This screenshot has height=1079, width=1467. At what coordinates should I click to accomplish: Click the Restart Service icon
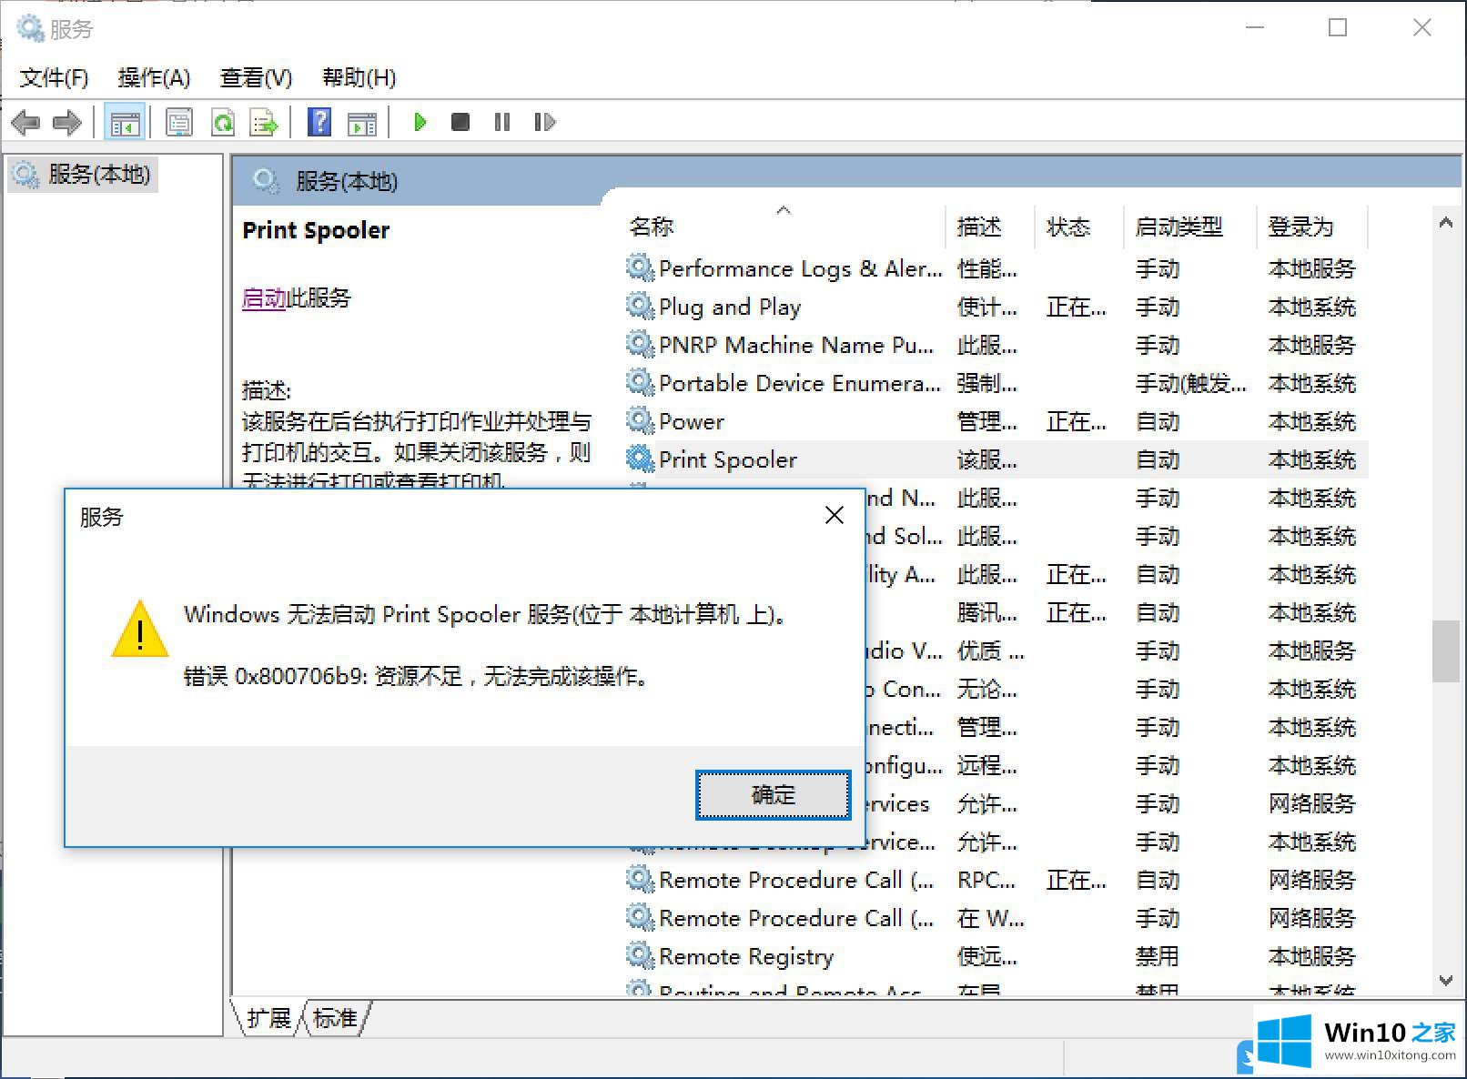pos(544,122)
